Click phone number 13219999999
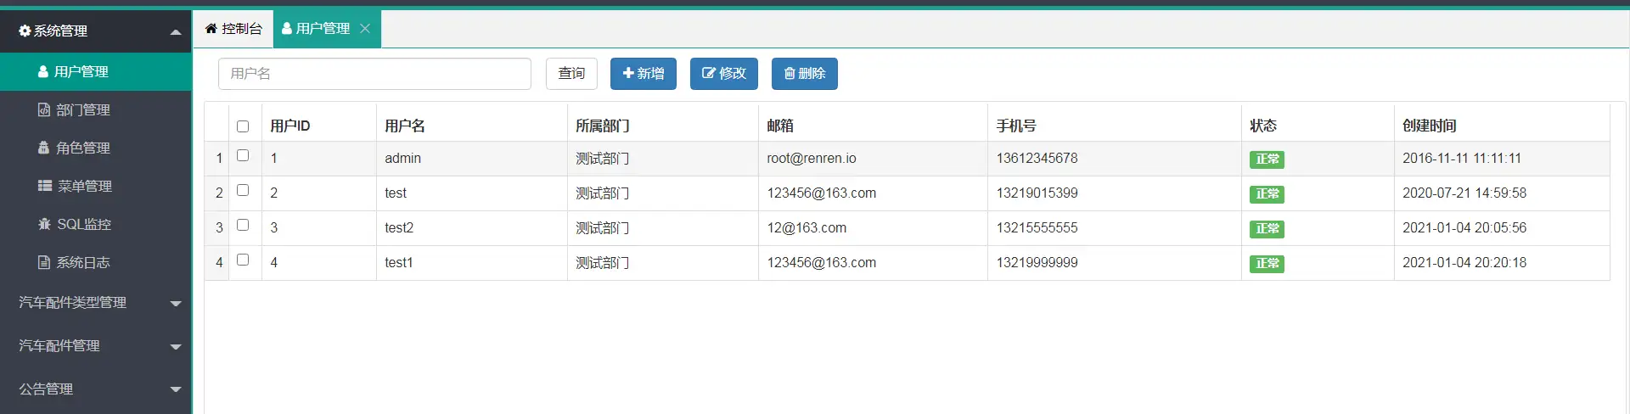 [1037, 263]
